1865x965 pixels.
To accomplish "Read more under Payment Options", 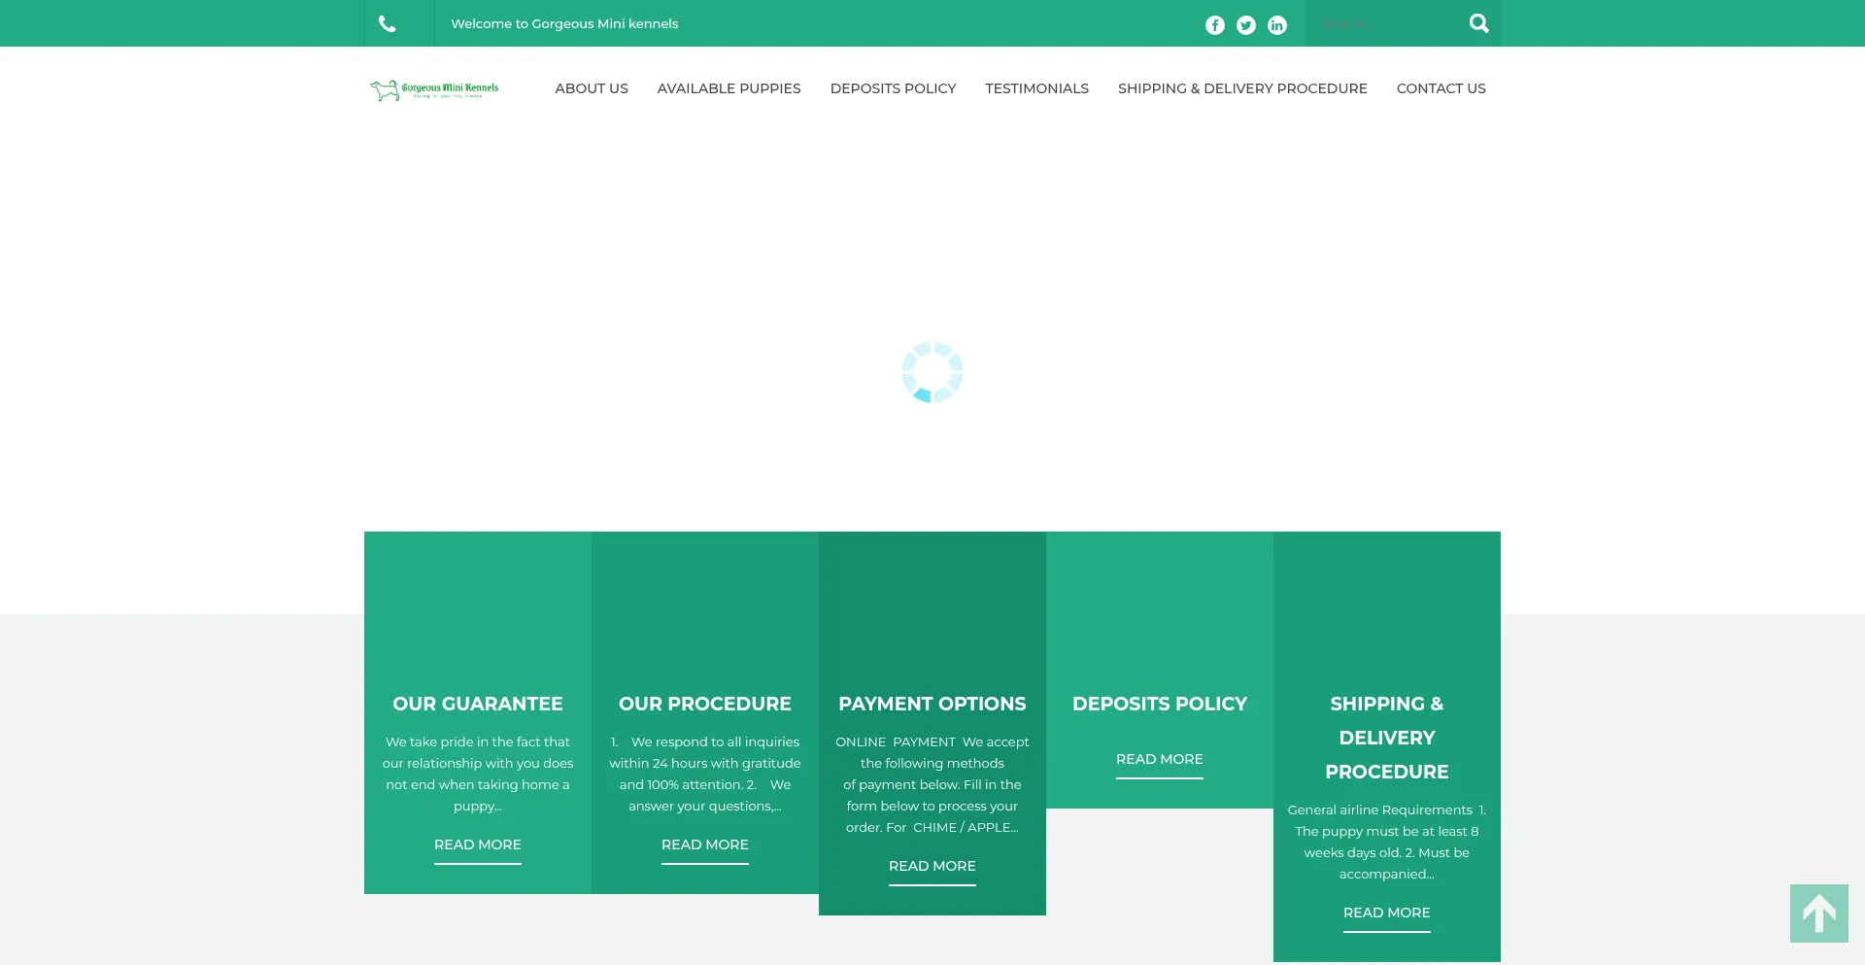I will [932, 866].
